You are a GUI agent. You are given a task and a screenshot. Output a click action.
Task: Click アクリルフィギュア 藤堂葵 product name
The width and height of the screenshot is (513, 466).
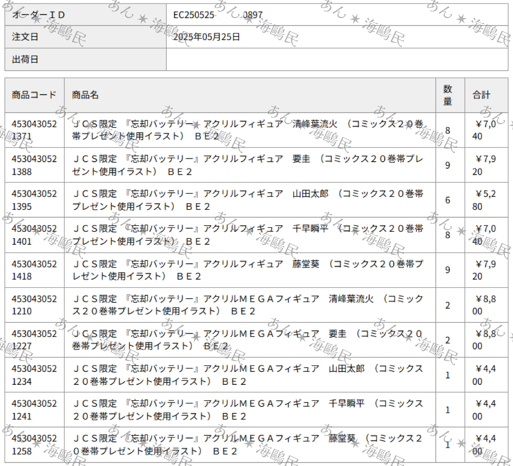click(247, 270)
